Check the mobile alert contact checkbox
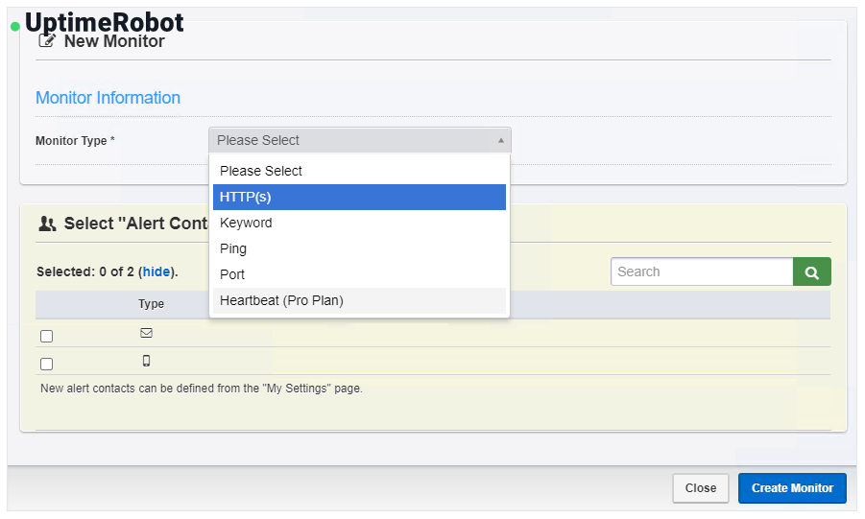The height and width of the screenshot is (519, 865). point(47,365)
